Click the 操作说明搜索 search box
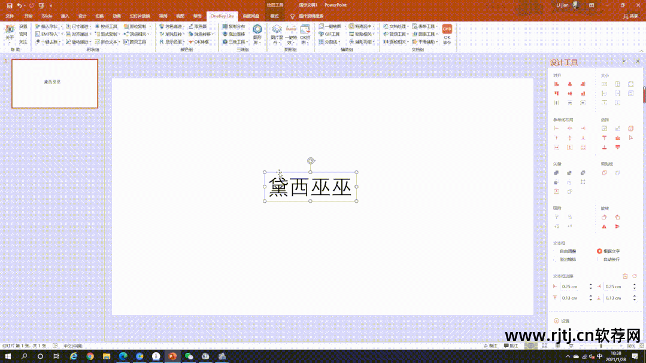Viewport: 646px width, 363px height. [311, 16]
